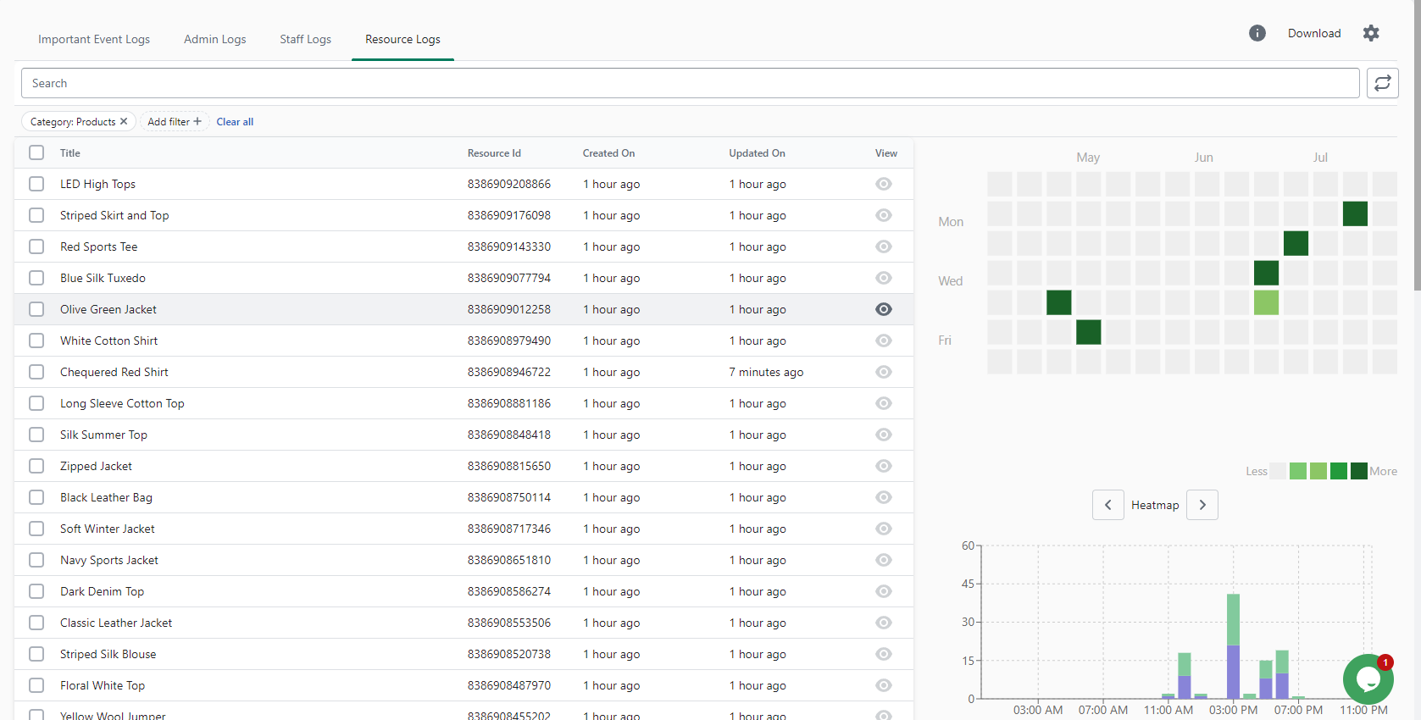1421x720 pixels.
Task: Click the lightest green legend swatch
Action: click(x=1297, y=471)
